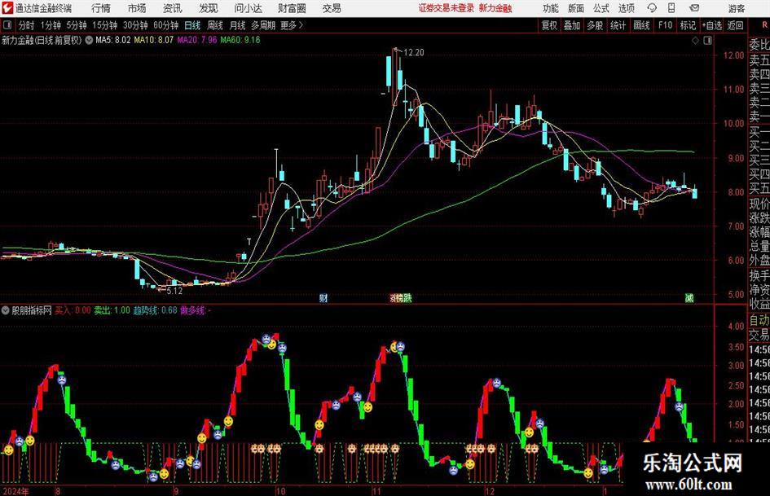The image size is (770, 496).
Task: Click the MA60: 9.16 value label
Action: point(240,40)
